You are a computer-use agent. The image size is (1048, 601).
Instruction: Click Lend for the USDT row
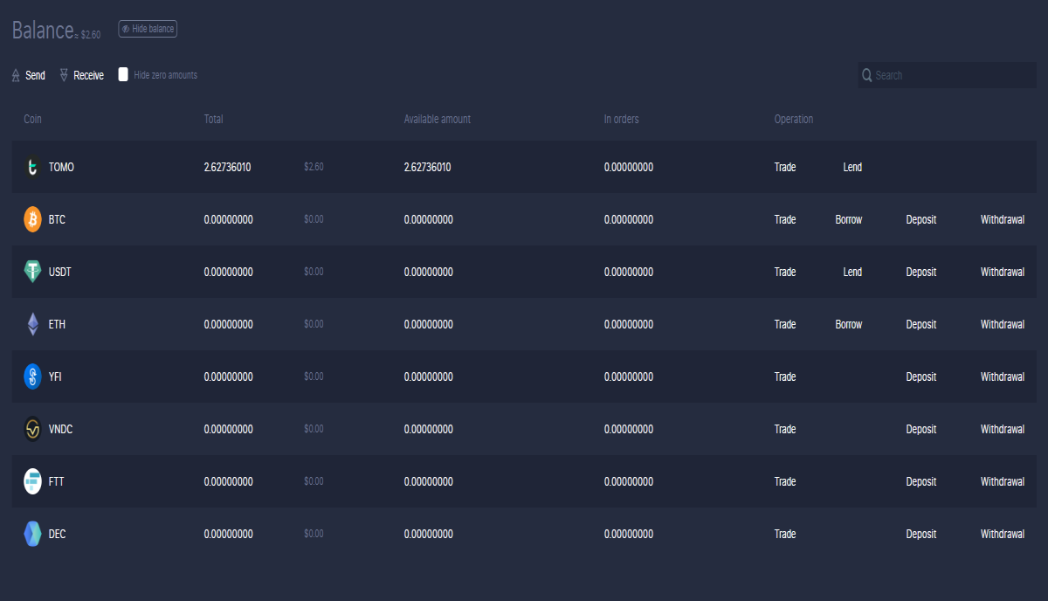(852, 272)
